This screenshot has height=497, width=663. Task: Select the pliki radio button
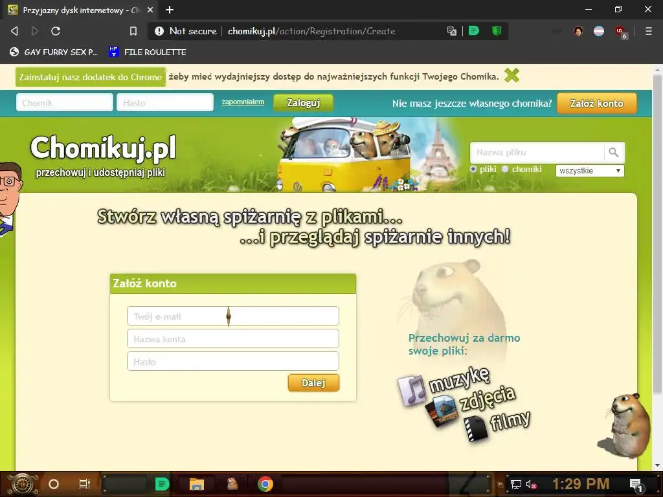coord(473,169)
